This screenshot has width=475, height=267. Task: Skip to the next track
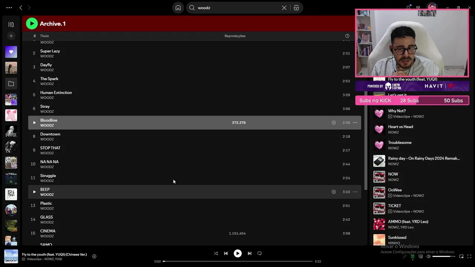(x=249, y=254)
